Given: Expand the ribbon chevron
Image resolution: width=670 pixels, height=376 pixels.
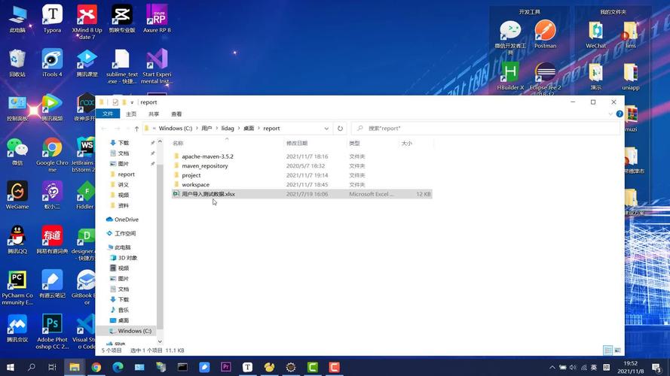Looking at the screenshot, I should [610, 114].
